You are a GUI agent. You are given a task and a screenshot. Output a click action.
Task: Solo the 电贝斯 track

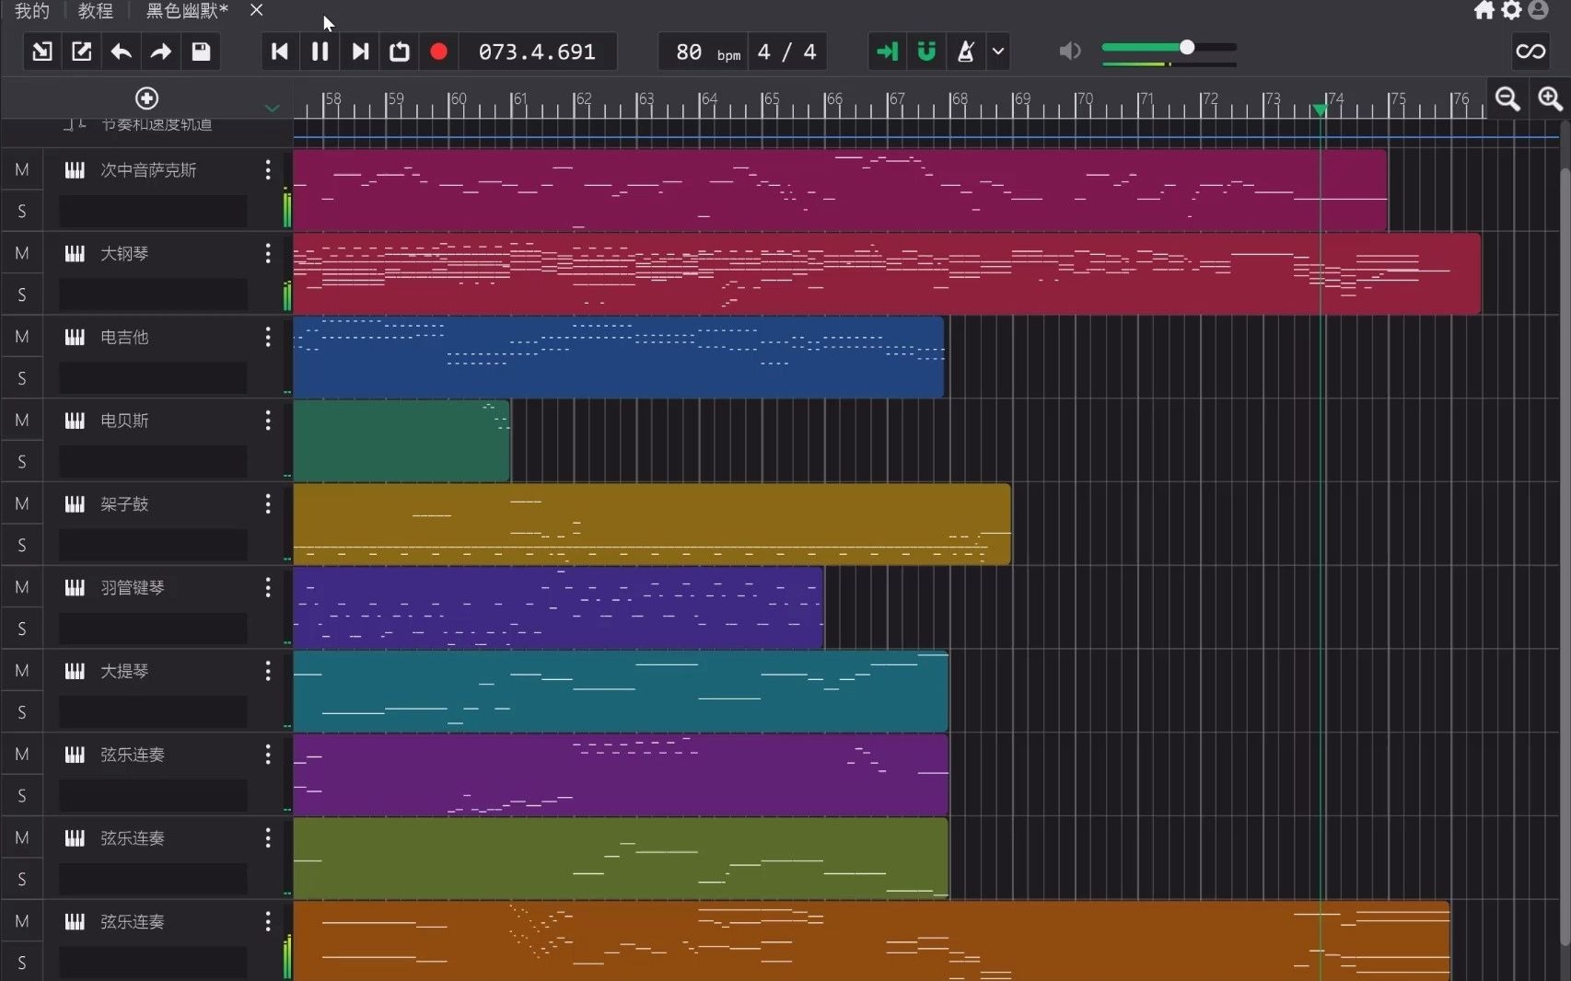[22, 461]
